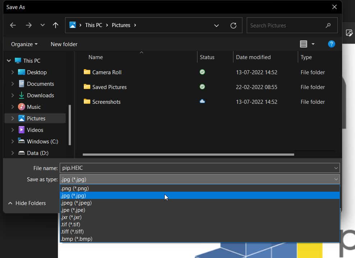Collapse the This PC tree node
Viewport: 355px width, 258px height.
(x=9, y=61)
